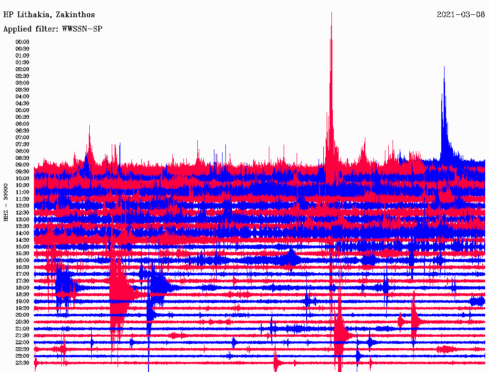Select the 16:30 time label
This screenshot has width=489, height=372.
point(22,268)
